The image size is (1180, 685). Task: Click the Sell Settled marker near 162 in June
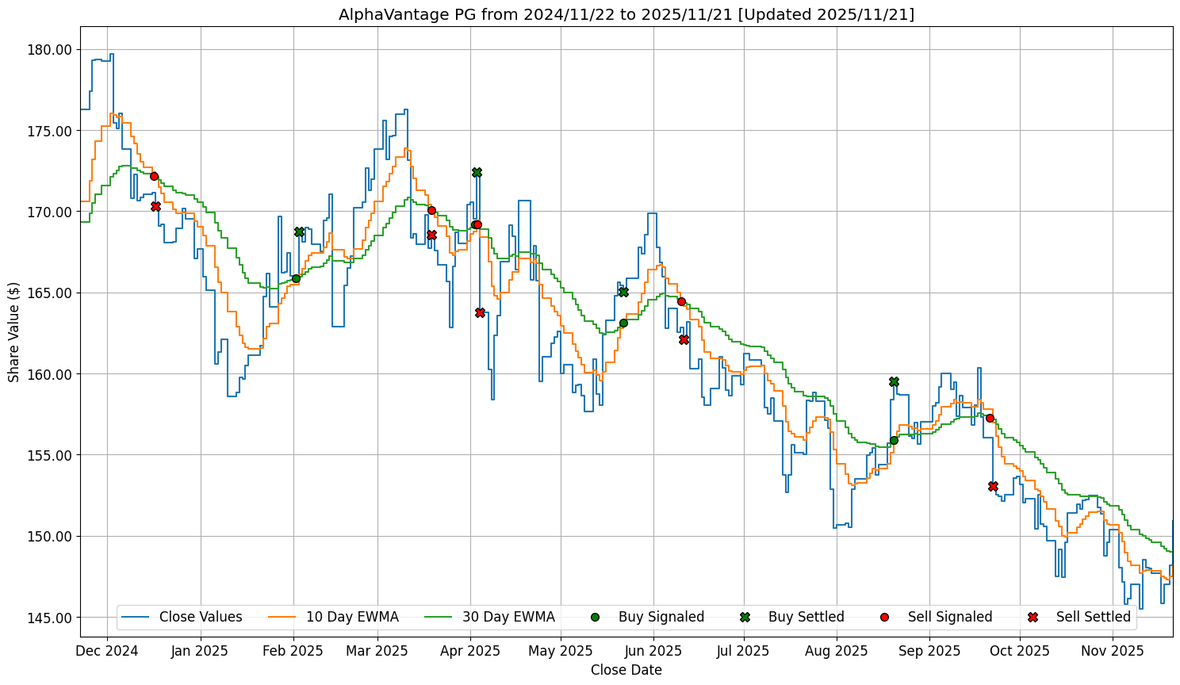coord(684,339)
